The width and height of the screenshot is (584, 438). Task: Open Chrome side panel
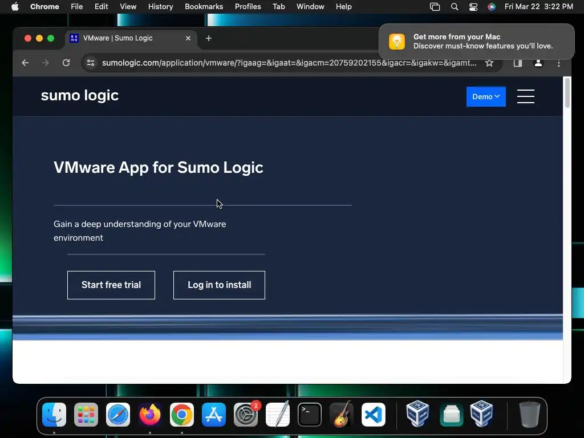pos(518,63)
